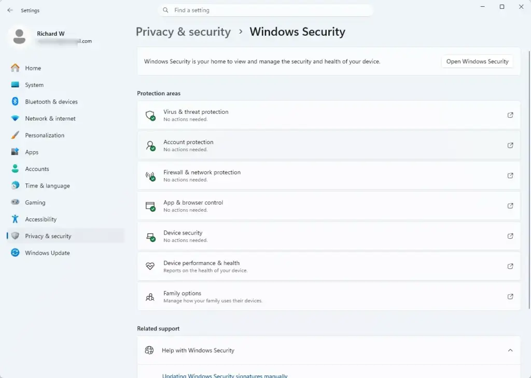Click the Open Windows Security button
531x378 pixels.
click(477, 61)
